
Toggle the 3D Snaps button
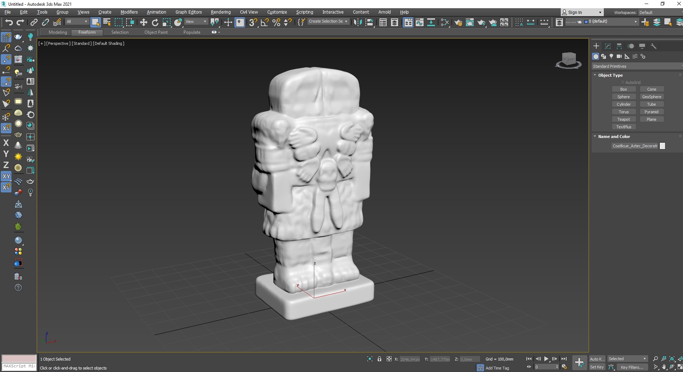[253, 22]
